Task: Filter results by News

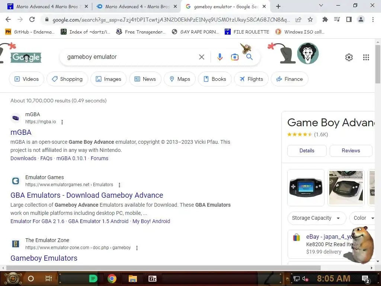Action: click(145, 79)
